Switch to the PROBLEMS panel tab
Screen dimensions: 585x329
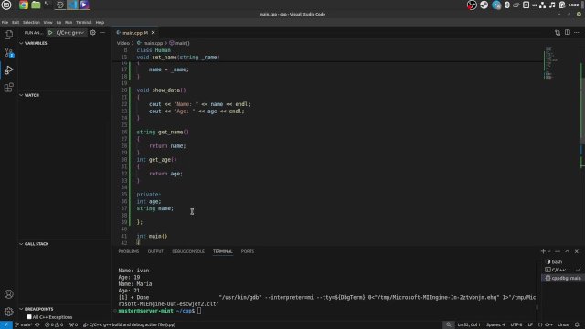click(128, 252)
